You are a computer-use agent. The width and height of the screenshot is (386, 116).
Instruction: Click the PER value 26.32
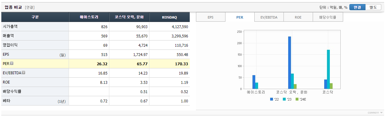tap(102, 64)
